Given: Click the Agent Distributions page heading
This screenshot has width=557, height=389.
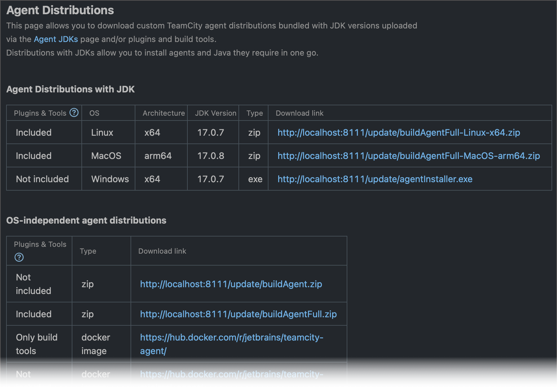Looking at the screenshot, I should [60, 10].
